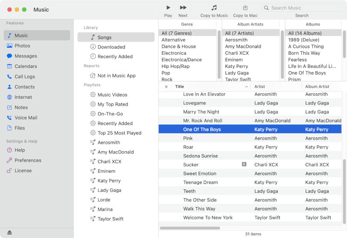Image resolution: width=347 pixels, height=238 pixels.
Task: Select the song Welcome To New York
Action: 250,218
